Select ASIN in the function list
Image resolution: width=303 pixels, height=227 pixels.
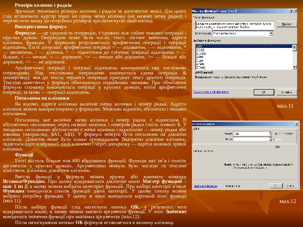coord(244,57)
